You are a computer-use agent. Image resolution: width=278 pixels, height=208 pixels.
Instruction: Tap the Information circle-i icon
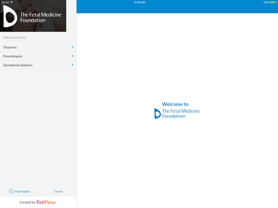point(11,191)
